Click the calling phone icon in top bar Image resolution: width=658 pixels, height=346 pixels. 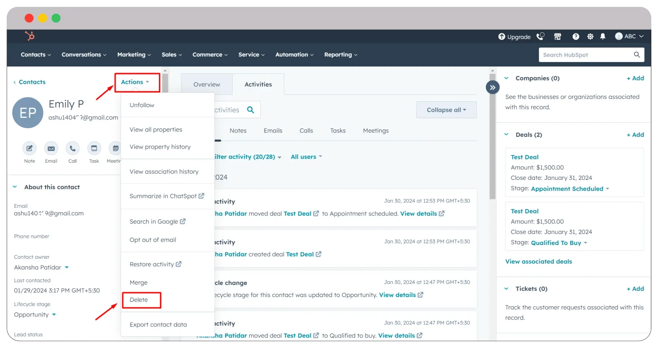[x=540, y=37]
